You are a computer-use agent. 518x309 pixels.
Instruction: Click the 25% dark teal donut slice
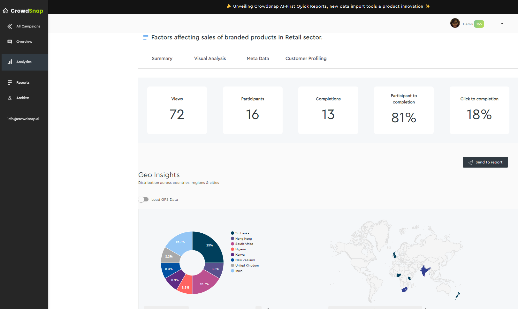(209, 246)
